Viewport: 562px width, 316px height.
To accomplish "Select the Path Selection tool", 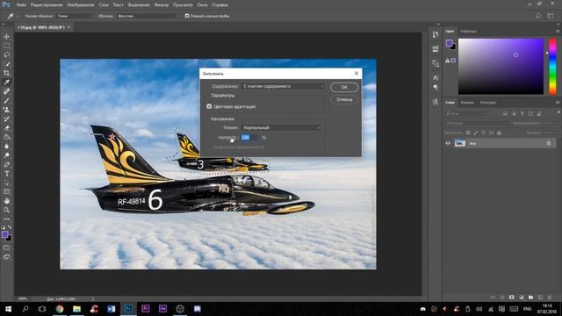I will 6,183.
